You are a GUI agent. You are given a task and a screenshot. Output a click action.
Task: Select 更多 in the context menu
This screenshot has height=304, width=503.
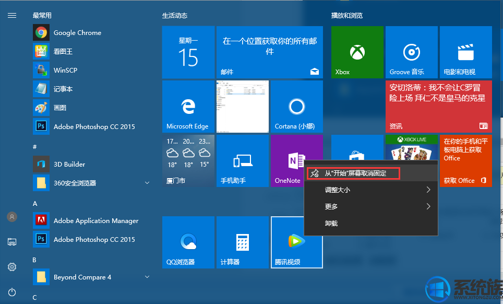click(371, 206)
